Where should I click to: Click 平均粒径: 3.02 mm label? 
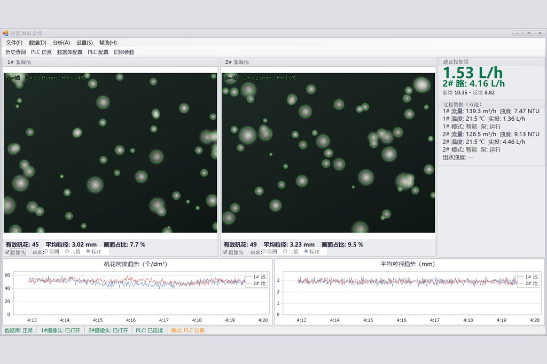tap(71, 244)
